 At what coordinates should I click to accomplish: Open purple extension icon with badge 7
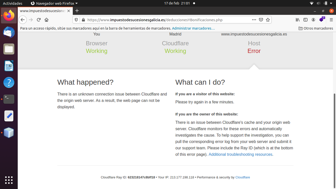point(322,19)
